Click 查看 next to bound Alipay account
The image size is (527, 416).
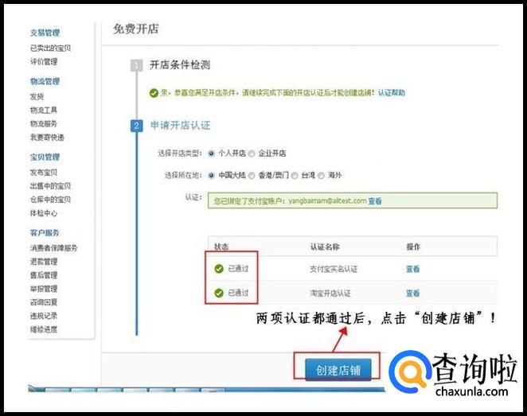[x=375, y=200]
